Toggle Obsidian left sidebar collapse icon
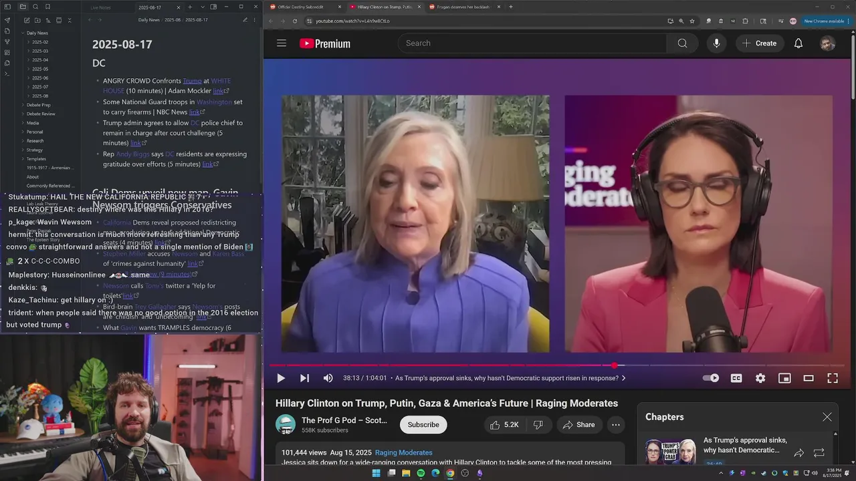The width and height of the screenshot is (856, 481). coord(8,7)
